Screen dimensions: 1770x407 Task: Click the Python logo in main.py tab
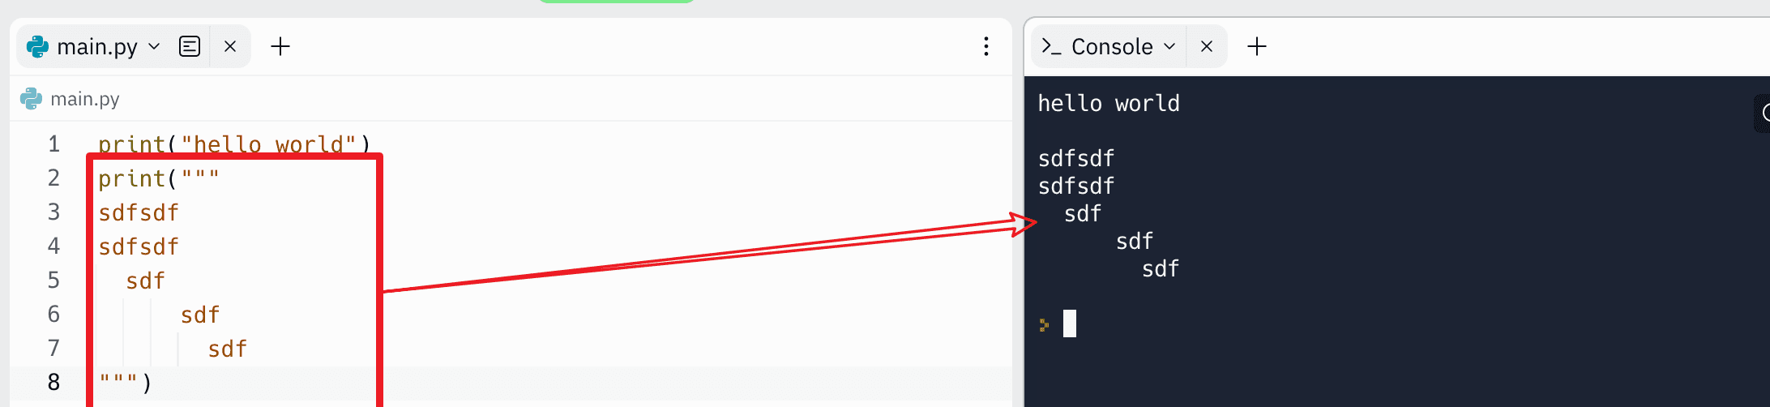pos(37,46)
